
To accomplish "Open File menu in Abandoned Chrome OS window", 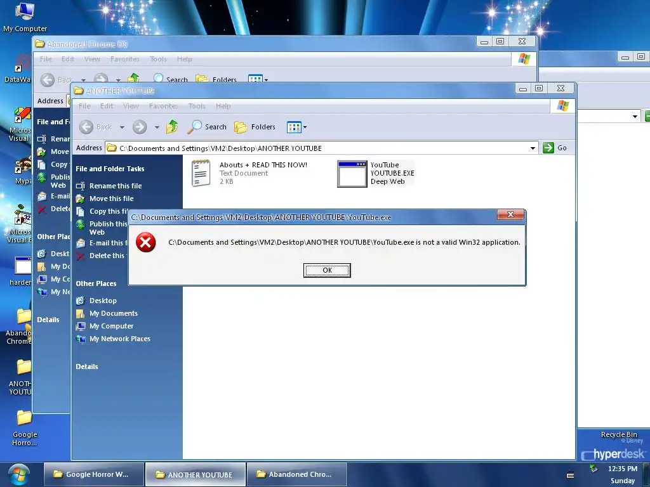I will tap(46, 59).
